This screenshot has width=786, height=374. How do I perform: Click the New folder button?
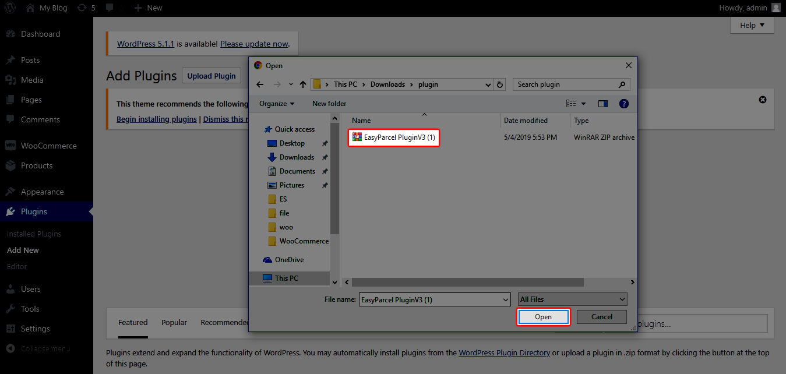coord(329,104)
